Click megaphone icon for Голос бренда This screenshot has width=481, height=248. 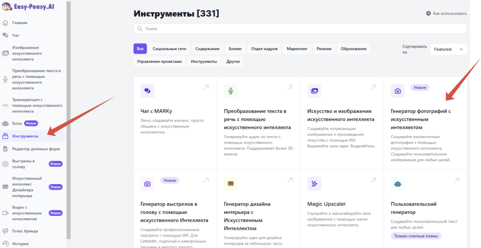coord(5,231)
